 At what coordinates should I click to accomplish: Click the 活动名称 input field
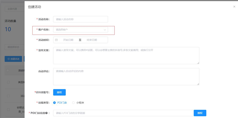click(x=81, y=19)
